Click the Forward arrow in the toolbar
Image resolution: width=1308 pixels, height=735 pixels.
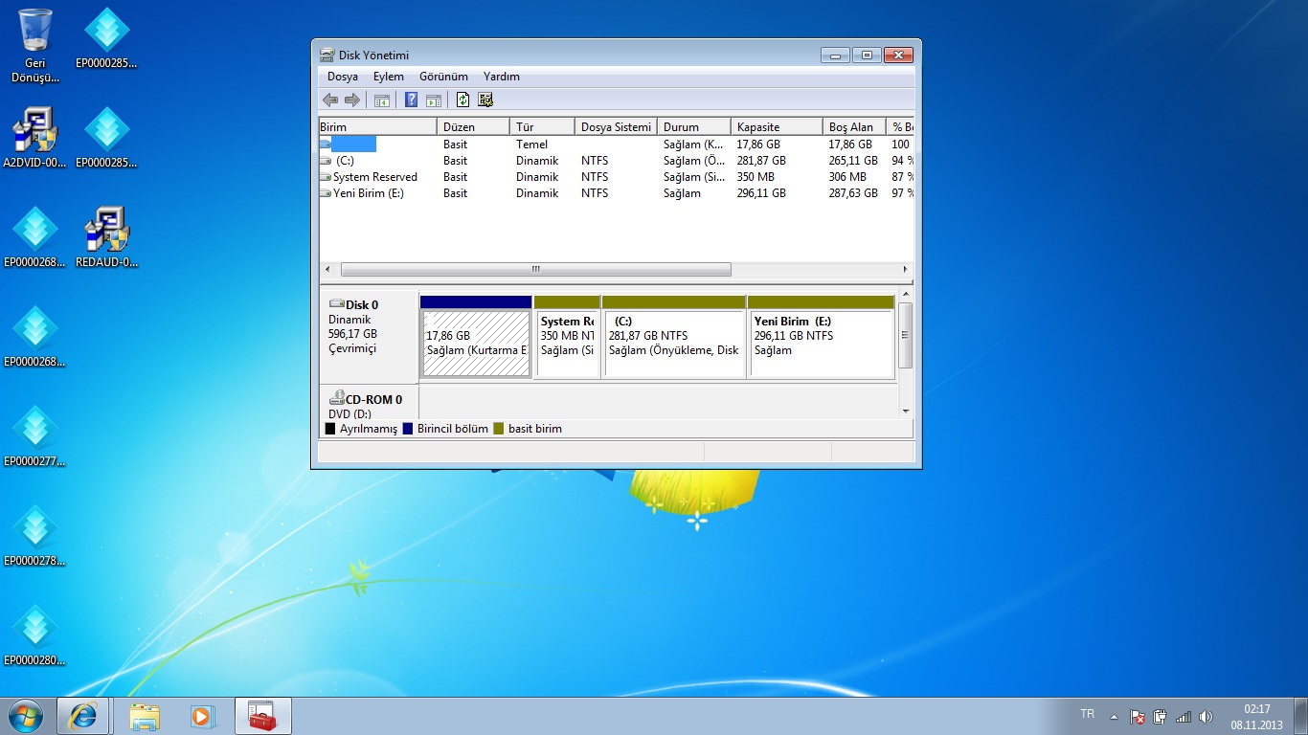coord(351,100)
